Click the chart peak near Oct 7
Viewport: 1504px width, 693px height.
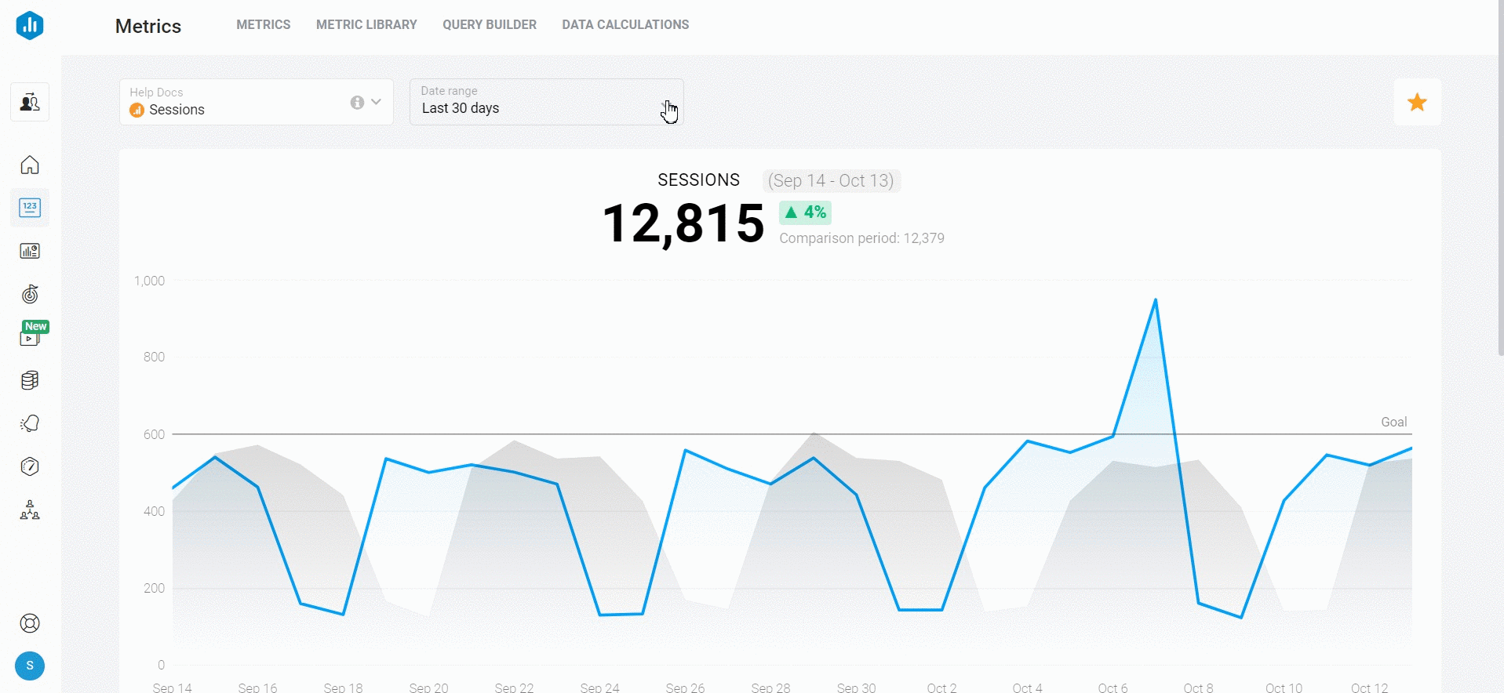click(x=1155, y=300)
